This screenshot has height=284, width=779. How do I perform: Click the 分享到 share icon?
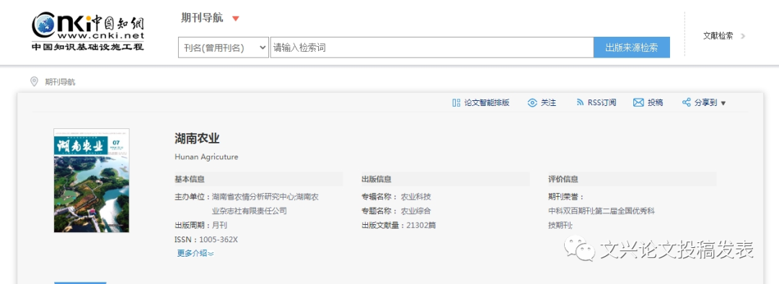pyautogui.click(x=687, y=103)
